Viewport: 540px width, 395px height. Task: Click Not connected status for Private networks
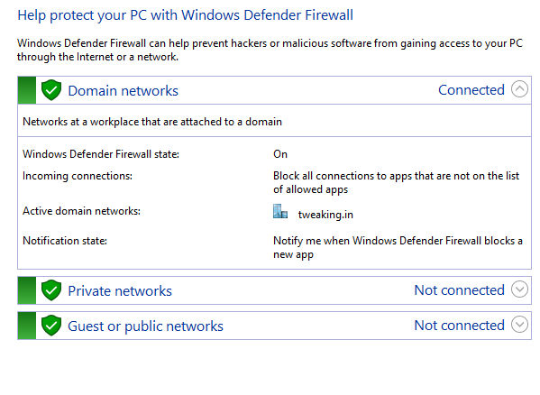coord(459,290)
